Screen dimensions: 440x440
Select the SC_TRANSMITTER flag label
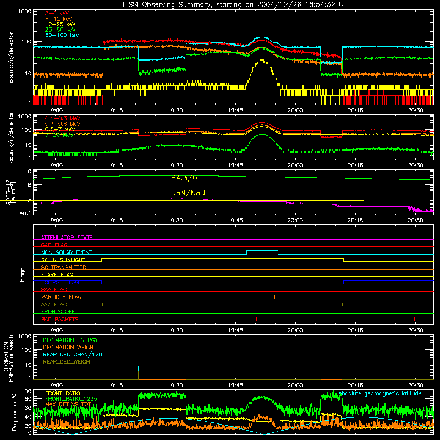pos(64,267)
